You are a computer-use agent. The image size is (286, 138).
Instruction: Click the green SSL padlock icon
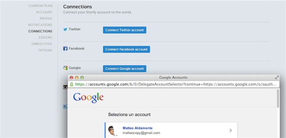pos(71,84)
